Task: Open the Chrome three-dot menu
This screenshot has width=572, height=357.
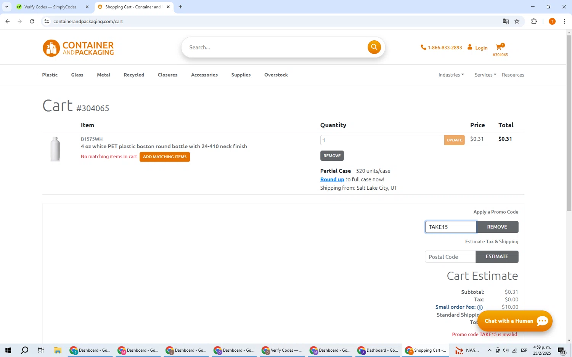Action: pyautogui.click(x=564, y=21)
